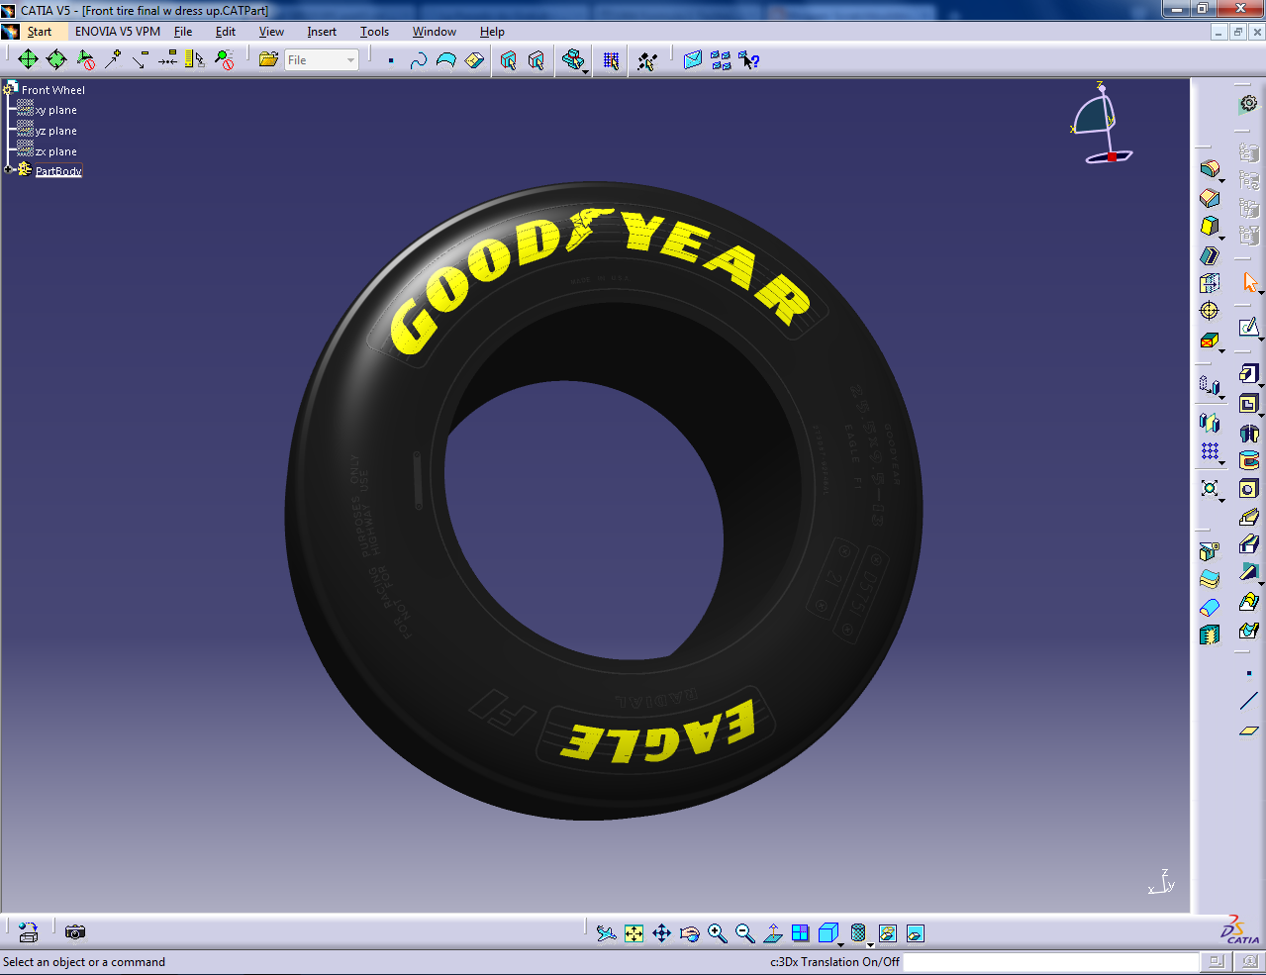1266x975 pixels.
Task: Select the Pan view tool
Action: (x=662, y=933)
